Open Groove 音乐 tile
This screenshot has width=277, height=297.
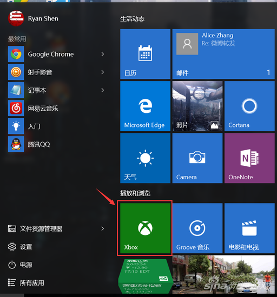197,228
